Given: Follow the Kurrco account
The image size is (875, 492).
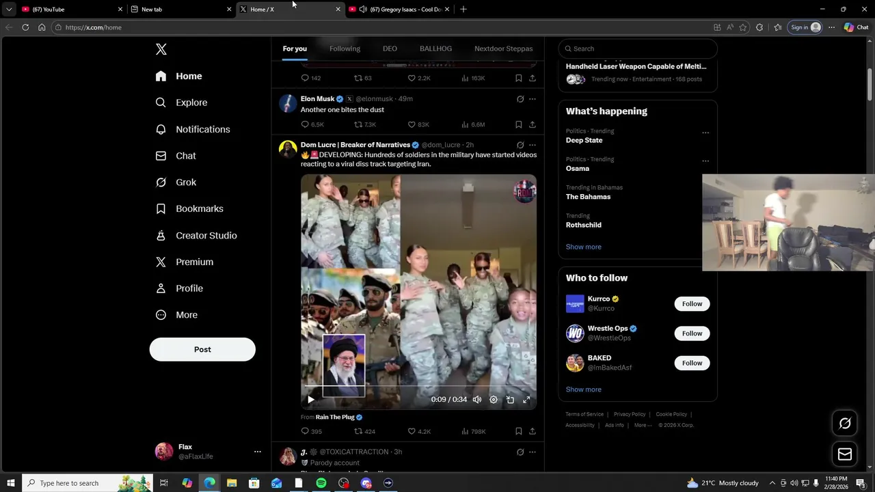Looking at the screenshot, I should click(x=692, y=304).
